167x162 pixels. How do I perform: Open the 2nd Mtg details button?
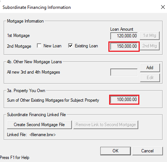coord(150,46)
